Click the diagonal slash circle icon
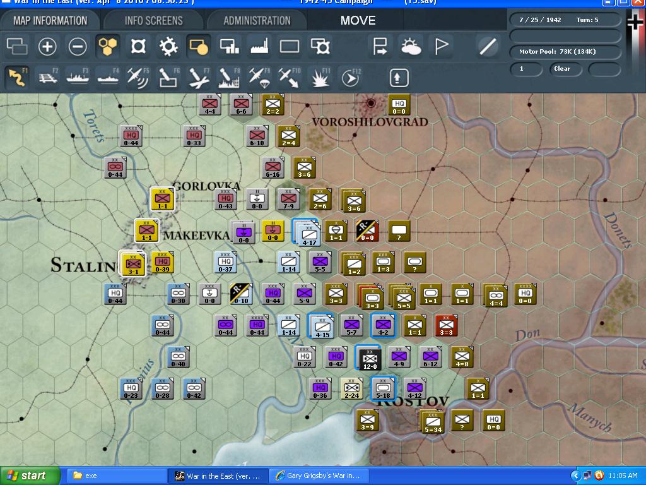The height and width of the screenshot is (485, 646). coord(488,46)
